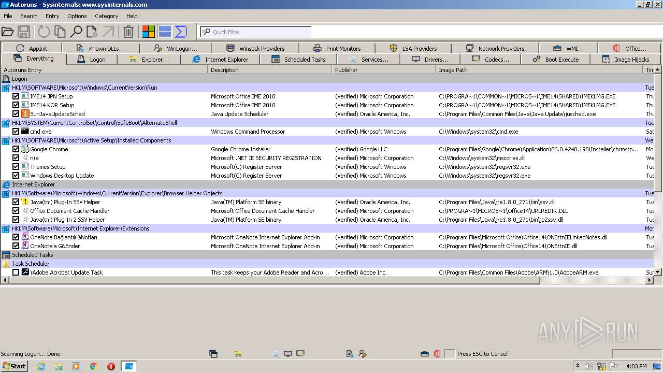Click the WMI briefcase status bar icon
663x373 pixels.
[x=425, y=354]
